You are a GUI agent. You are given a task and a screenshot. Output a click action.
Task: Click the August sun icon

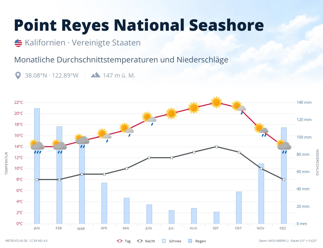pos(194,108)
